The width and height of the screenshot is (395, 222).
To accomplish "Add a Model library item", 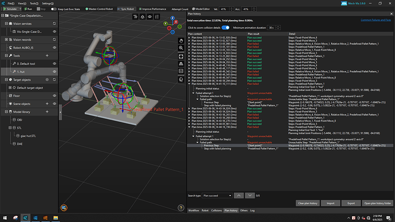I will click(47, 112).
